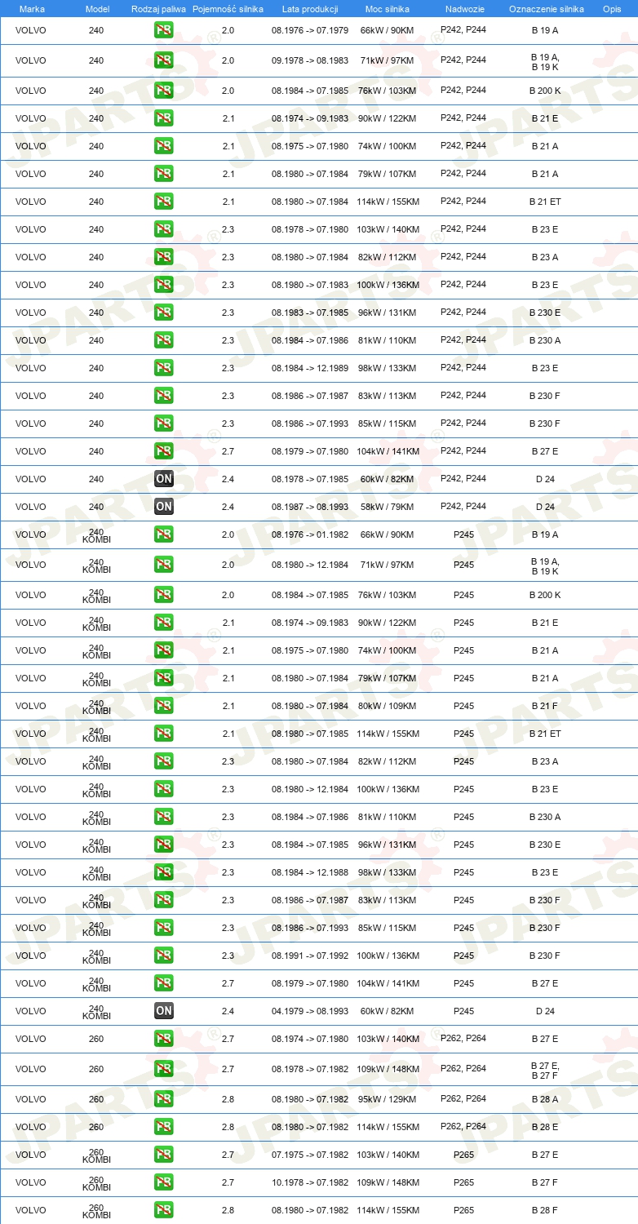Click the PB icon in the 08.1974 -> 07.1980 row
Viewport: 638px width, 1224px height.
click(164, 1039)
